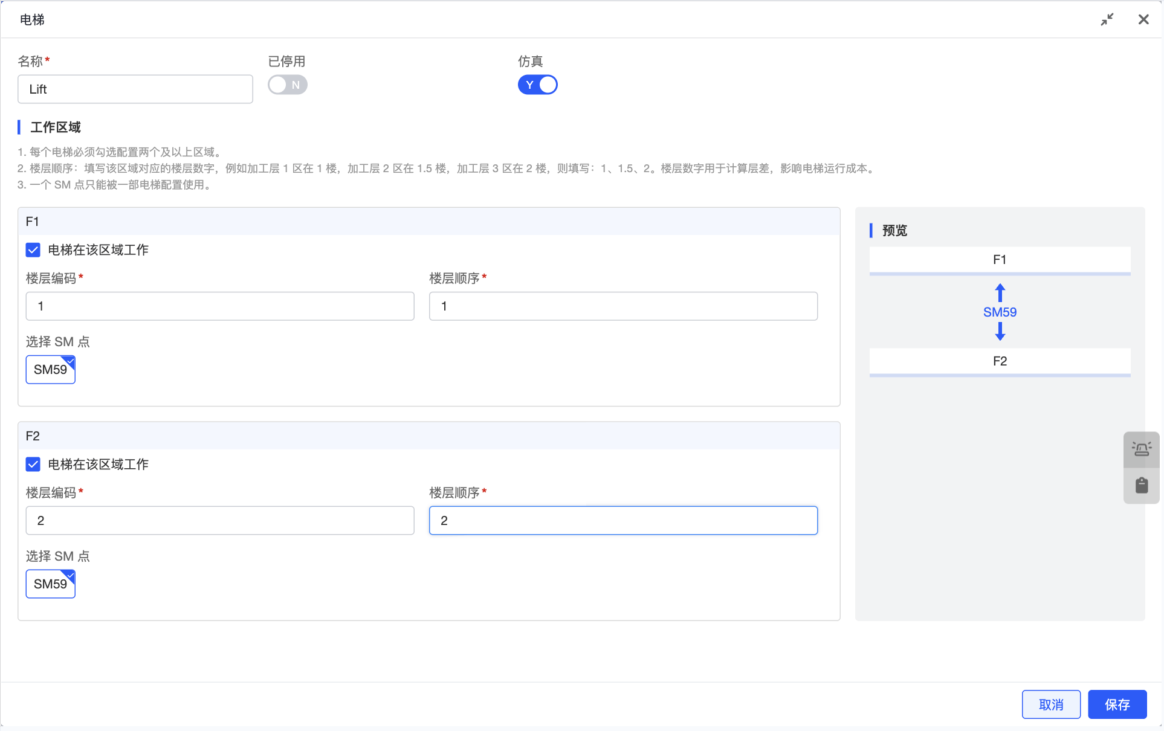Image resolution: width=1164 pixels, height=731 pixels.
Task: Click the shrink dialog icon in the header
Action: pyautogui.click(x=1107, y=19)
